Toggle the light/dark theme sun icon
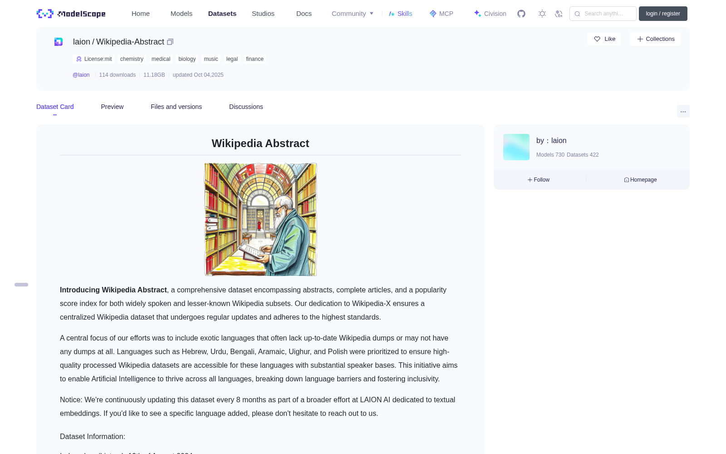 542,14
